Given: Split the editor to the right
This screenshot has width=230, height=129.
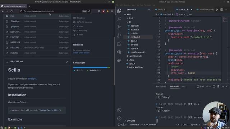Looking at the screenshot, I should click(221, 10).
